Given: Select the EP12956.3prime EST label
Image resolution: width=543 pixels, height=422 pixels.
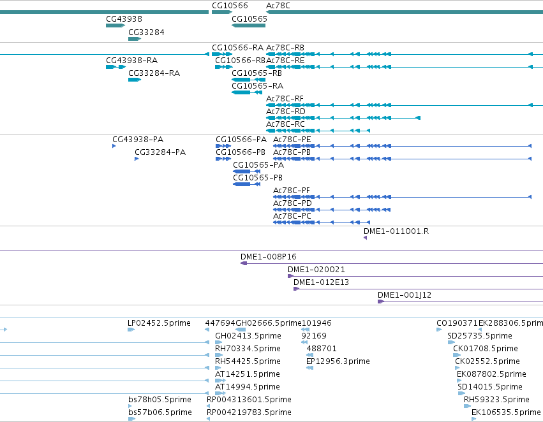Looking at the screenshot, I should coord(338,361).
